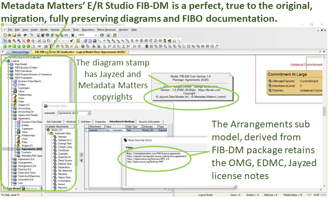Image resolution: width=329 pixels, height=200 pixels.
Task: Select Contracts in the model tree
Action: 26,152
